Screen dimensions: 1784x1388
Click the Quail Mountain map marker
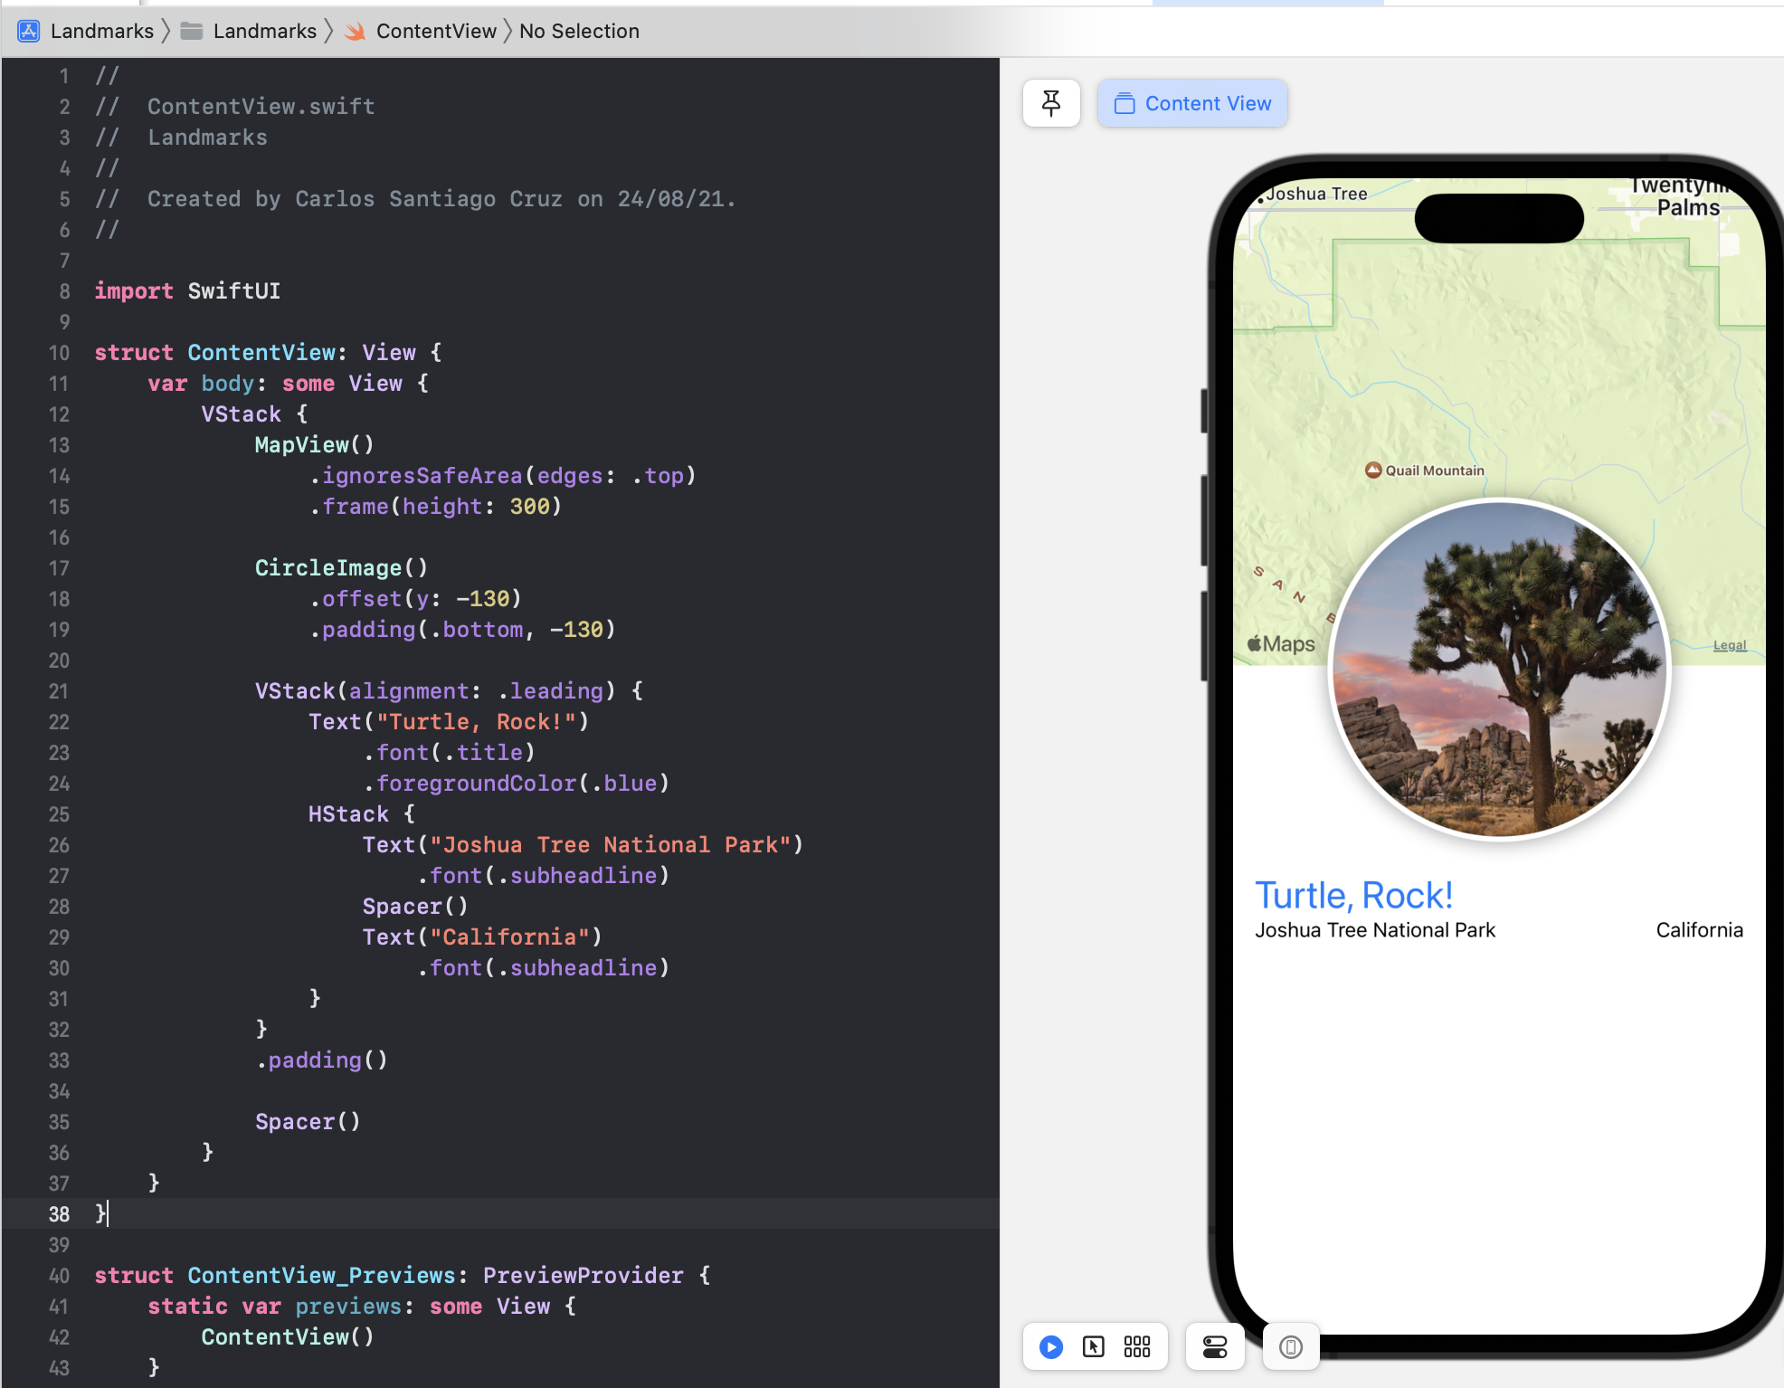[1373, 470]
